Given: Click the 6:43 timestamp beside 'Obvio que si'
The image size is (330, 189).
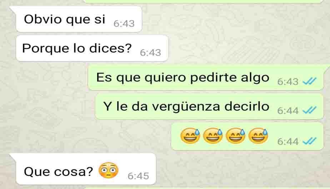Looking at the screenshot, I should coord(124,24).
